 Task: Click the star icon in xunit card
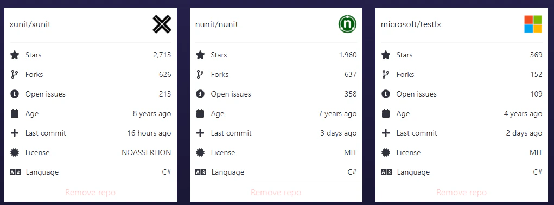point(15,55)
